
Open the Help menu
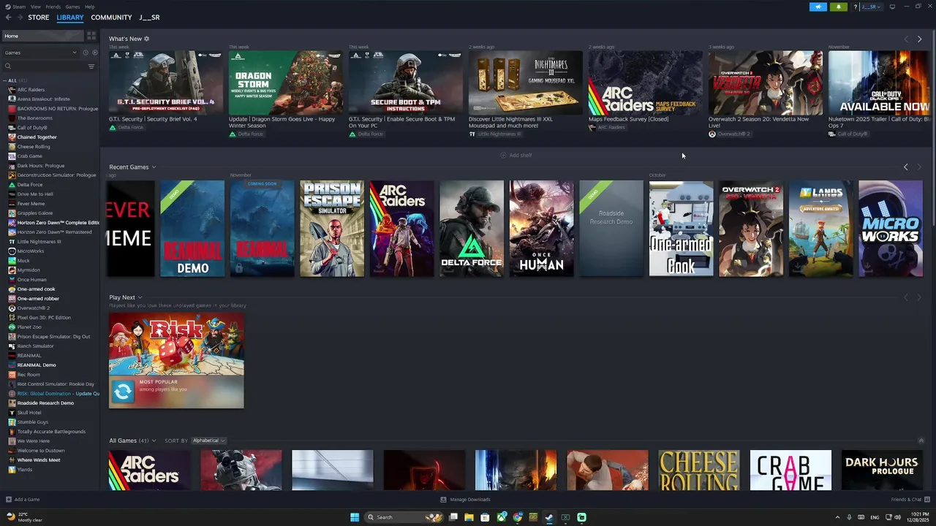click(x=89, y=7)
